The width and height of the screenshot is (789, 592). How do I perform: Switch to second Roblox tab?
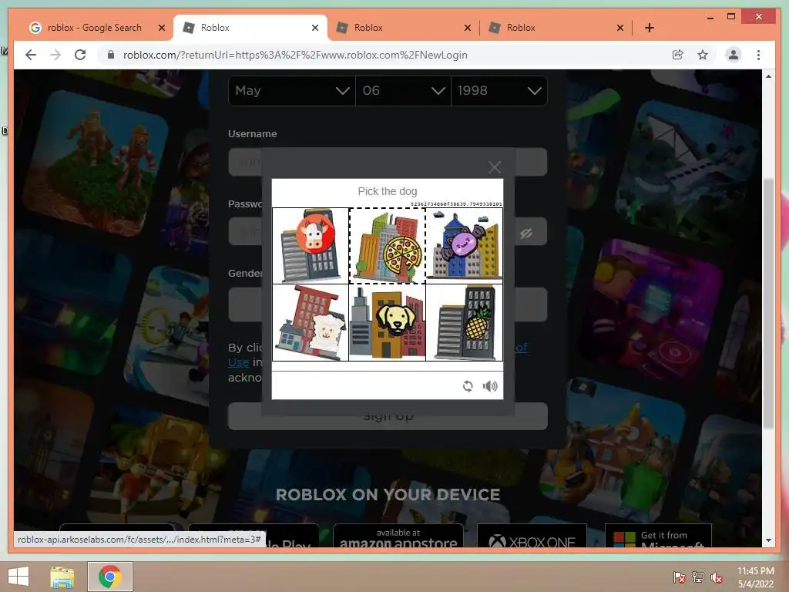coord(402,28)
